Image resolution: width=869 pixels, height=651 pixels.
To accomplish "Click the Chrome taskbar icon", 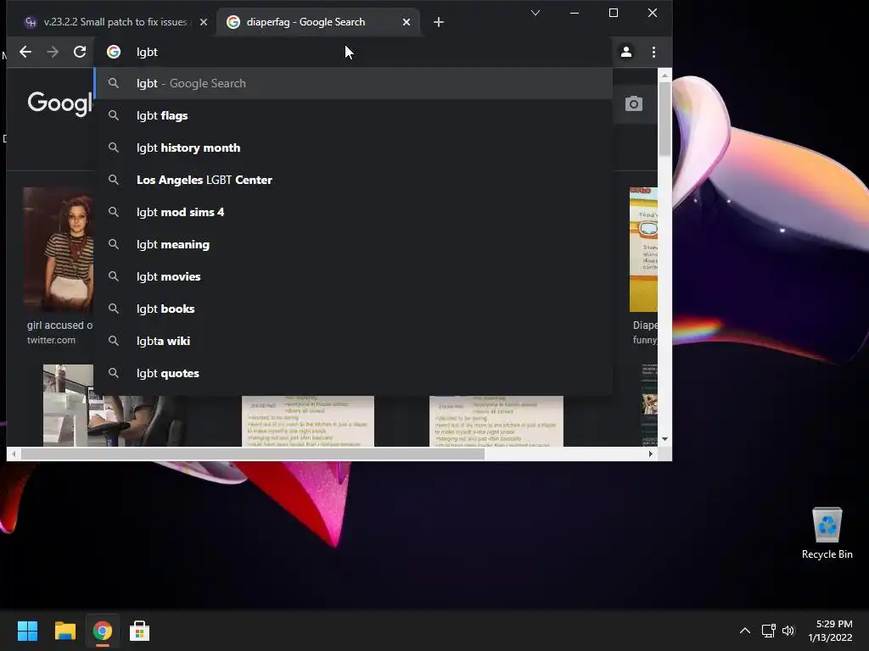I will (x=102, y=631).
